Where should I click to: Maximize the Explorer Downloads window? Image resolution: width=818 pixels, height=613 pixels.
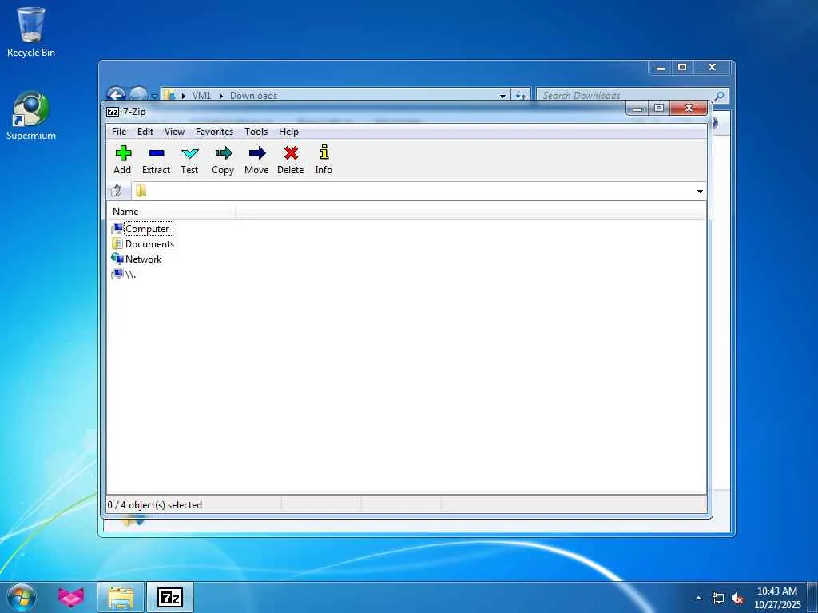click(682, 68)
